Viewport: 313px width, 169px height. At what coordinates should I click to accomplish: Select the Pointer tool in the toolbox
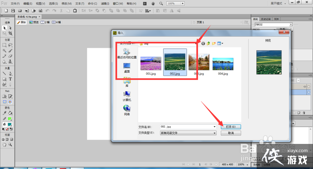[4, 28]
